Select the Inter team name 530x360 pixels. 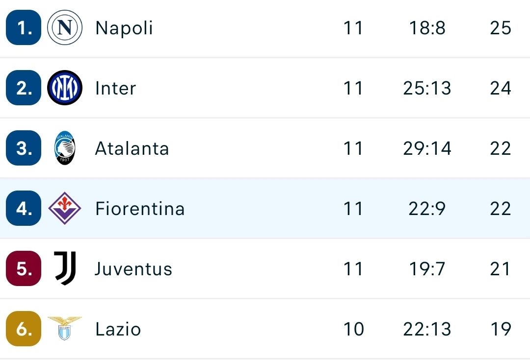[116, 88]
